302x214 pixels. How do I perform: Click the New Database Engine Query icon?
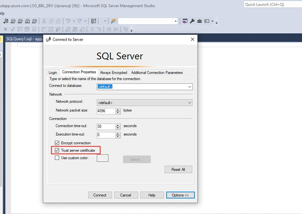coord(6,21)
